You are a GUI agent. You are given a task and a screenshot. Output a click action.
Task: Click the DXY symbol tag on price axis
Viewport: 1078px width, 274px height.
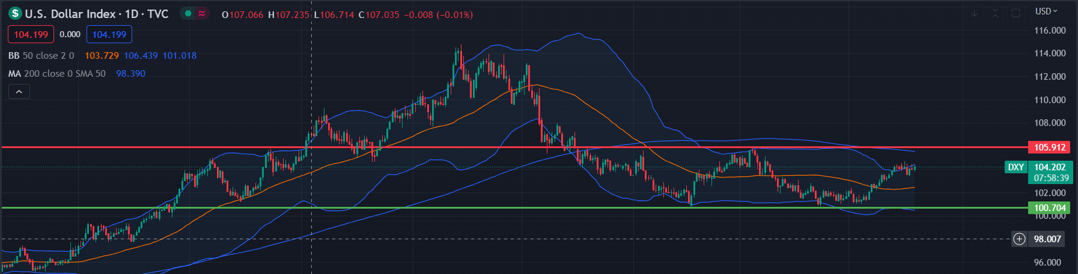[1016, 167]
